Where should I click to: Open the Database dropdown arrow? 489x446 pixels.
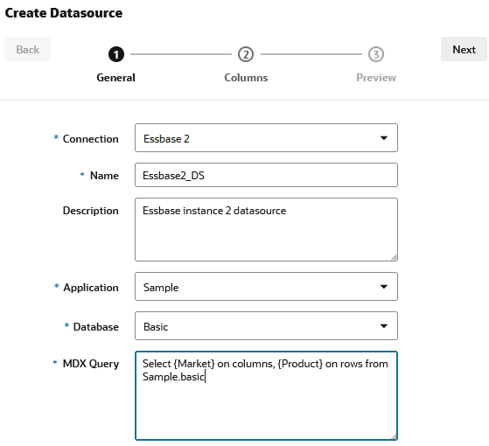tap(384, 326)
